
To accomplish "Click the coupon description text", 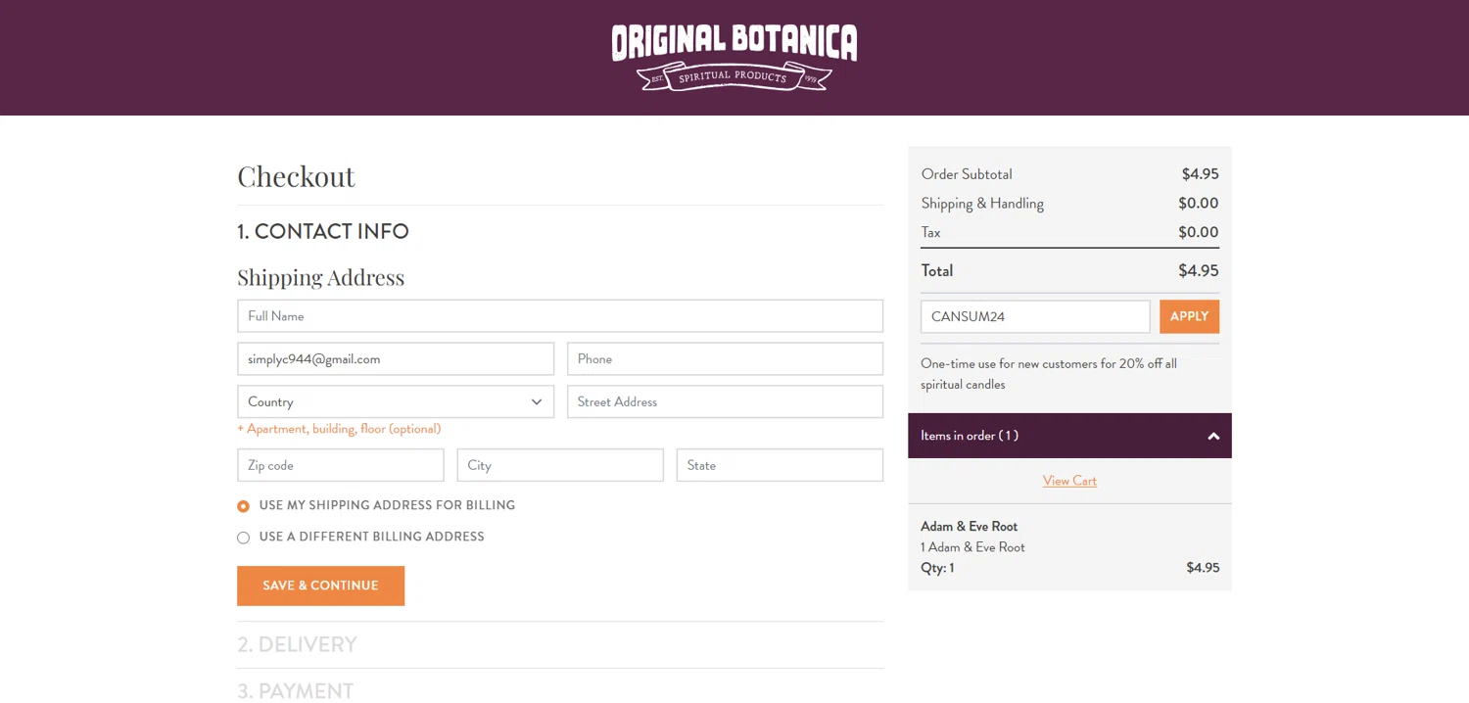I will coord(1049,374).
